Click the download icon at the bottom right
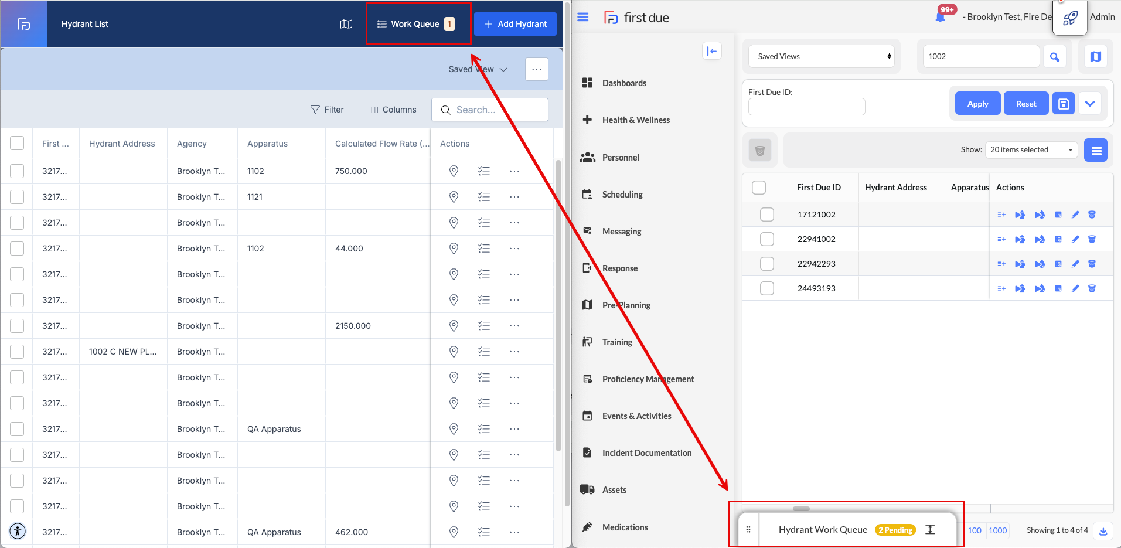This screenshot has height=548, width=1121. 1103,531
